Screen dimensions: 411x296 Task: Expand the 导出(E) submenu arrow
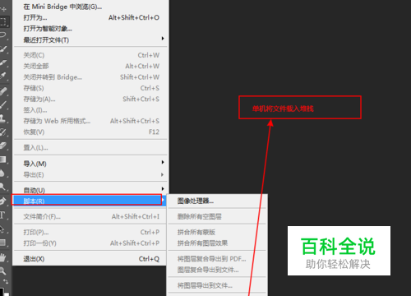163,174
